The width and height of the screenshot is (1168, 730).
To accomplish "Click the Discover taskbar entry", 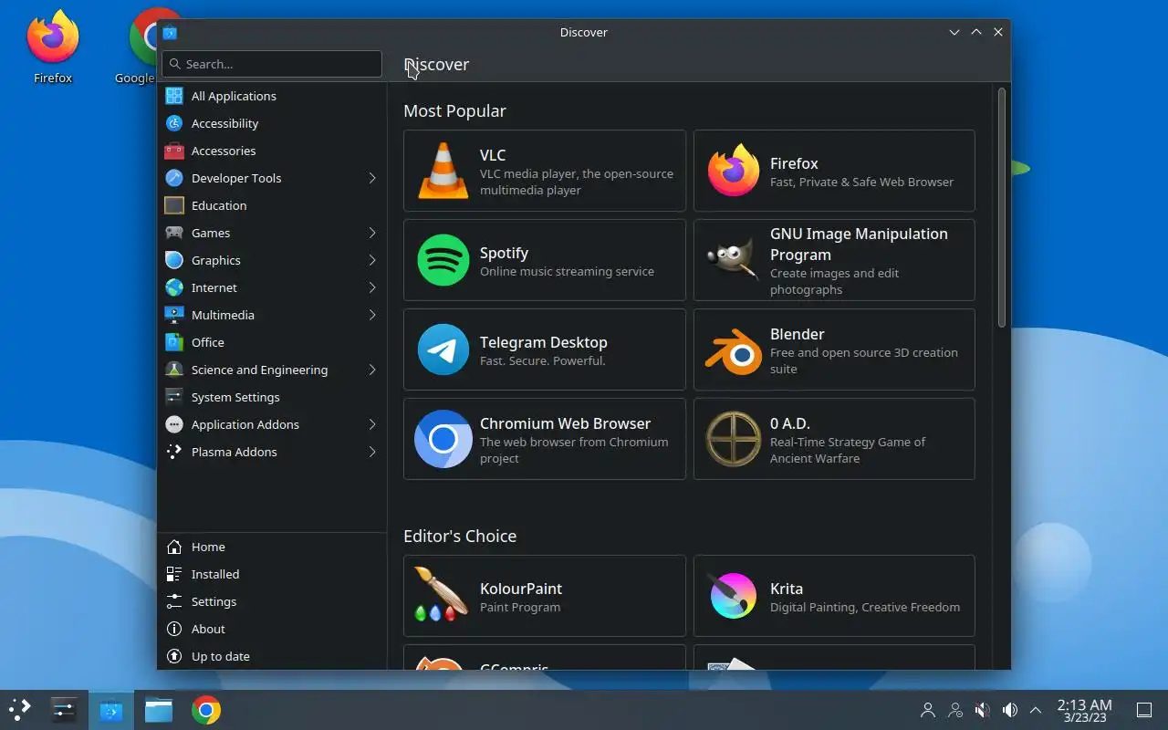I will pos(111,710).
